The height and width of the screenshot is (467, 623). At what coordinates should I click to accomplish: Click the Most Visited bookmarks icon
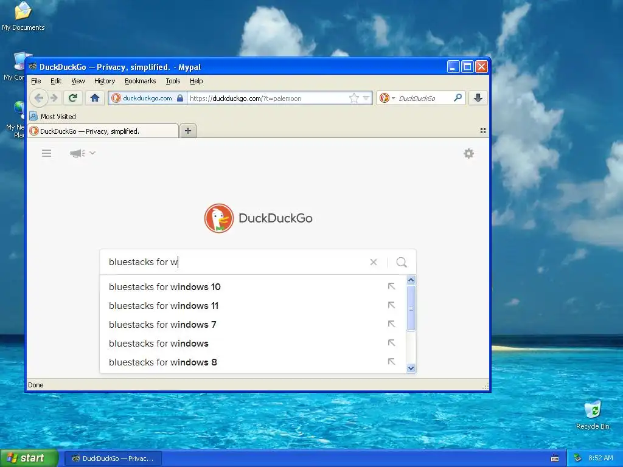tap(34, 116)
